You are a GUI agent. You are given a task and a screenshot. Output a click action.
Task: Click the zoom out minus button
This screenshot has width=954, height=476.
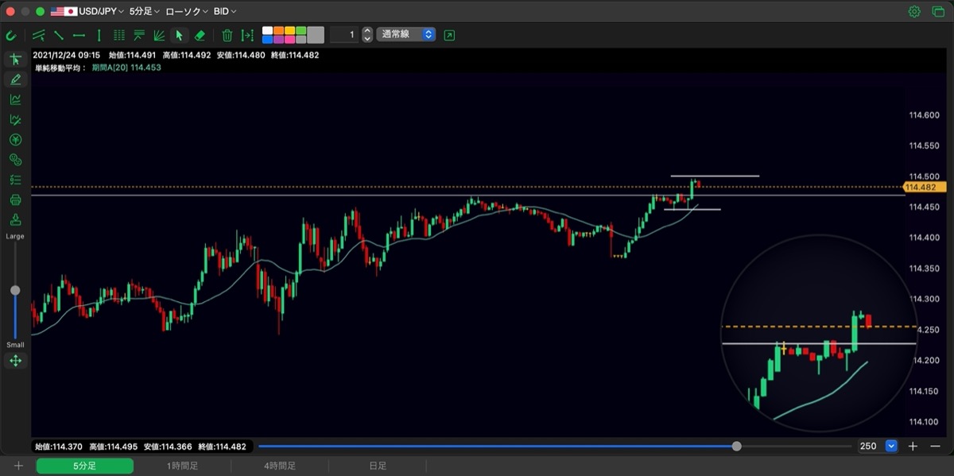[934, 446]
